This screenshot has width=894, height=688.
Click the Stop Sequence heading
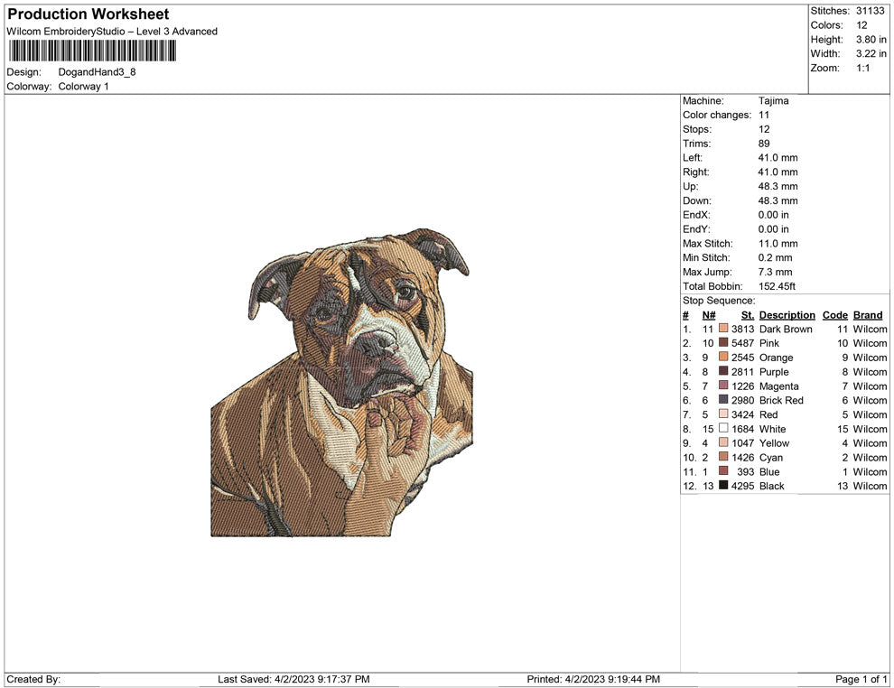click(719, 301)
